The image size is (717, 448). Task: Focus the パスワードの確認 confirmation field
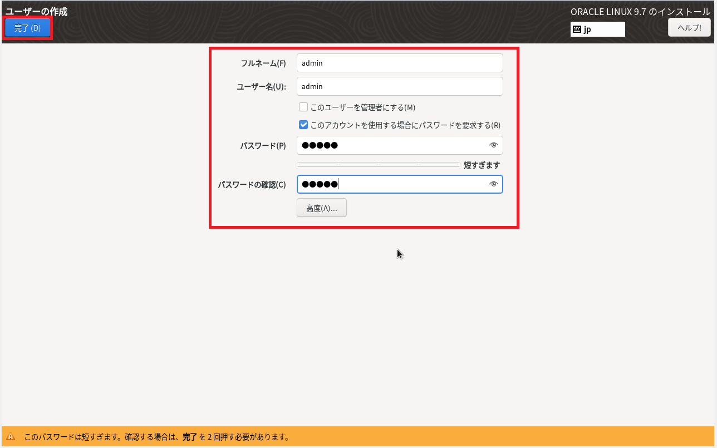tap(390, 184)
